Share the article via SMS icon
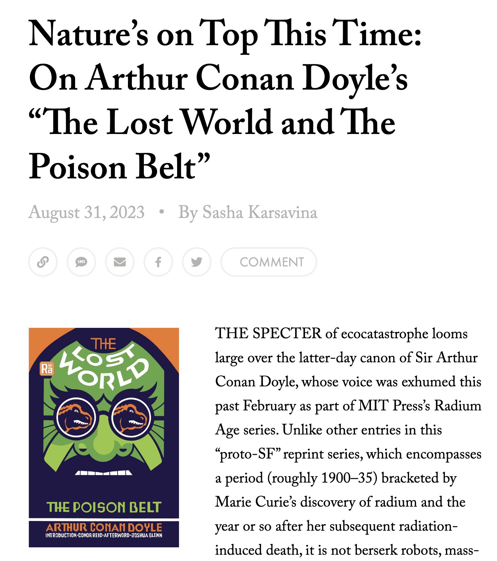Screen dimensions: 497x561 pos(81,262)
